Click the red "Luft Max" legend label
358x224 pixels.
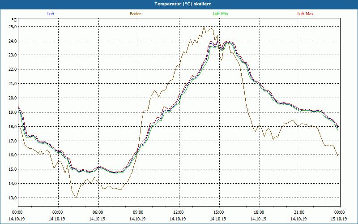click(x=305, y=14)
